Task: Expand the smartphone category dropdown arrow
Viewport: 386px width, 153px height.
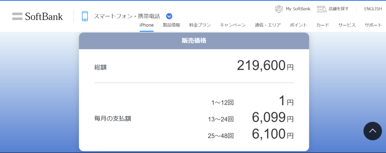Action: [x=169, y=16]
